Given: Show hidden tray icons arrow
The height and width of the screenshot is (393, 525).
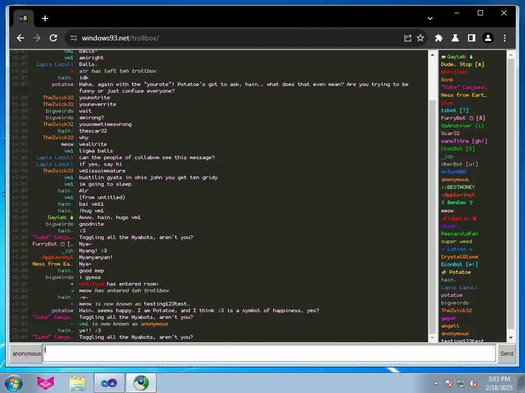Looking at the screenshot, I should [436, 384].
